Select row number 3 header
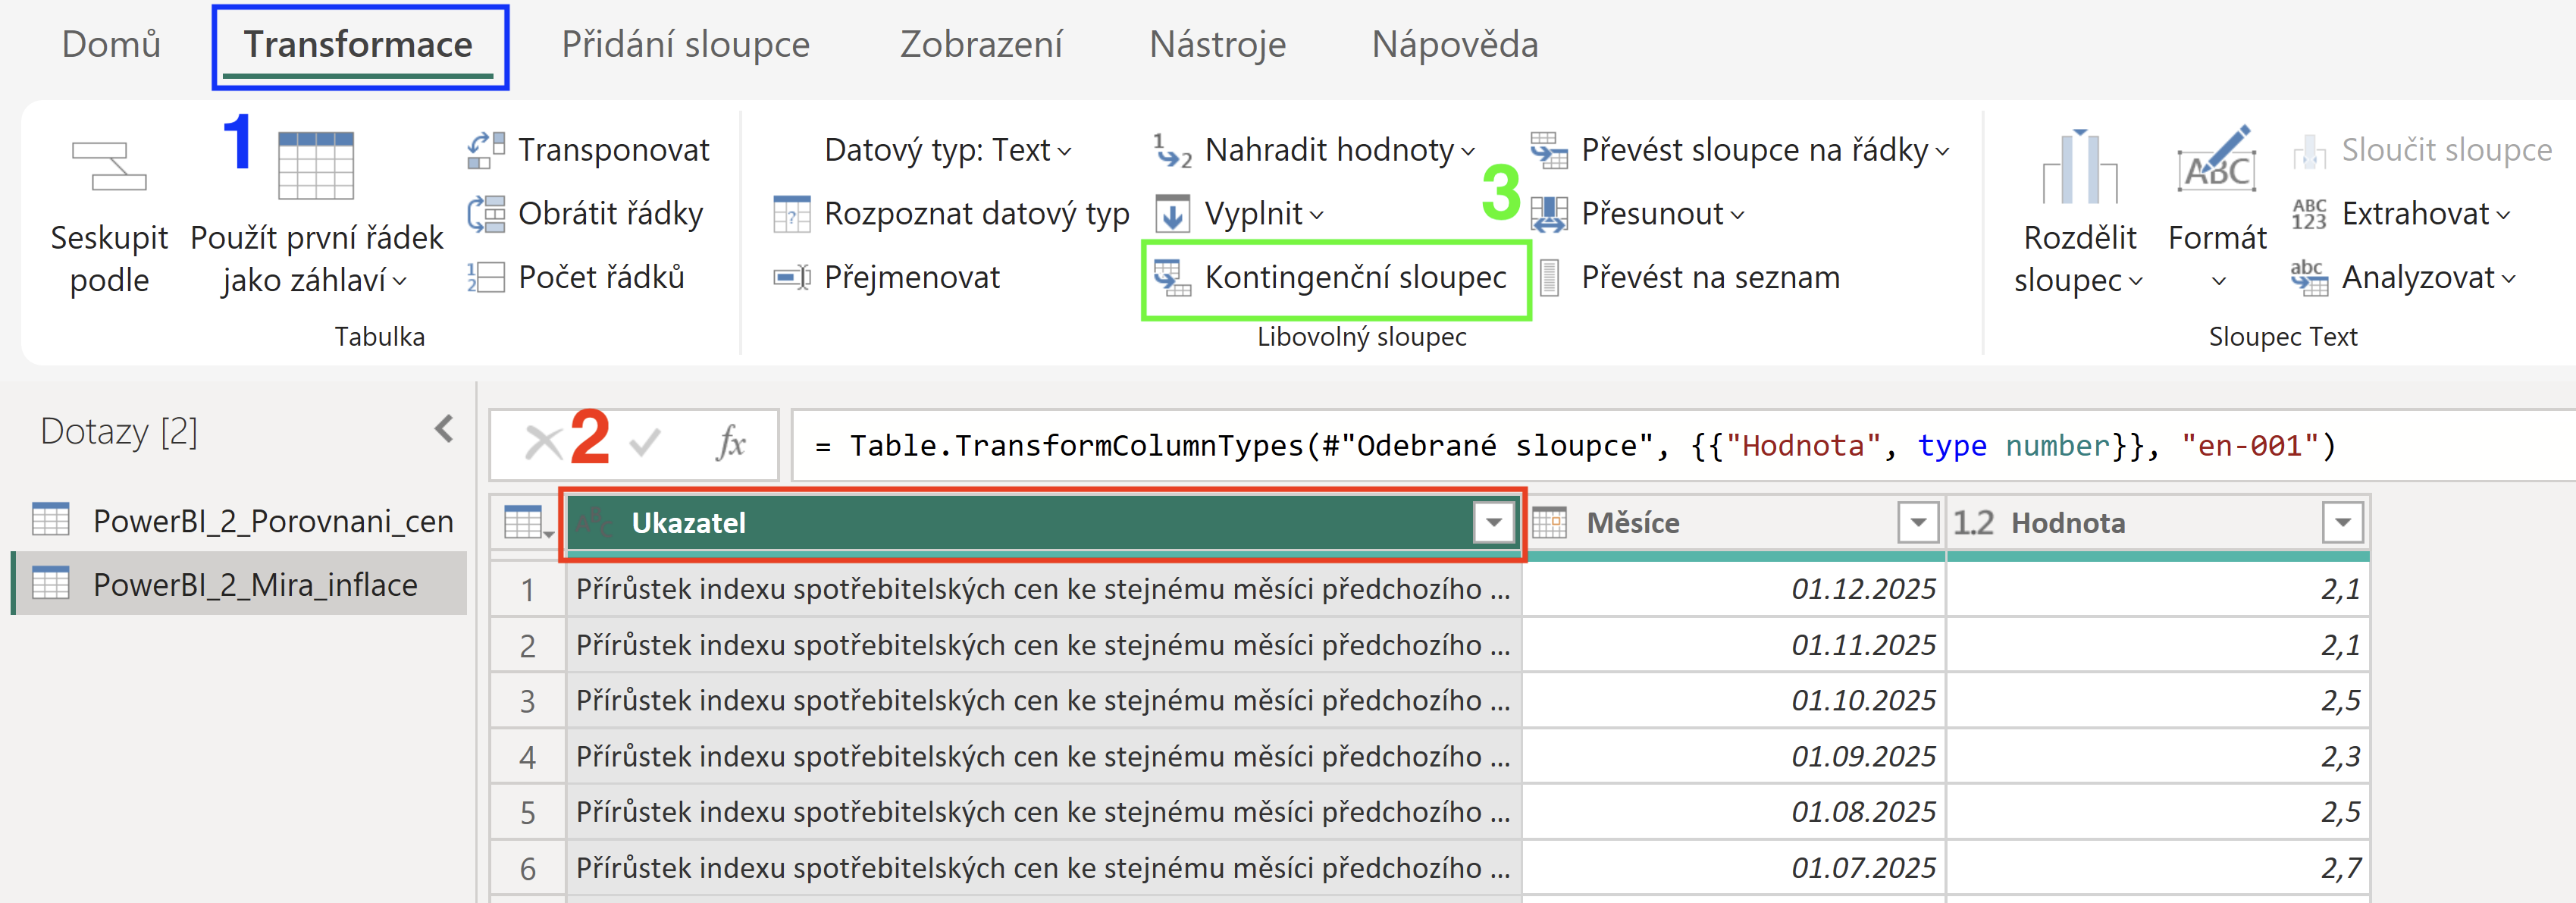 (527, 700)
